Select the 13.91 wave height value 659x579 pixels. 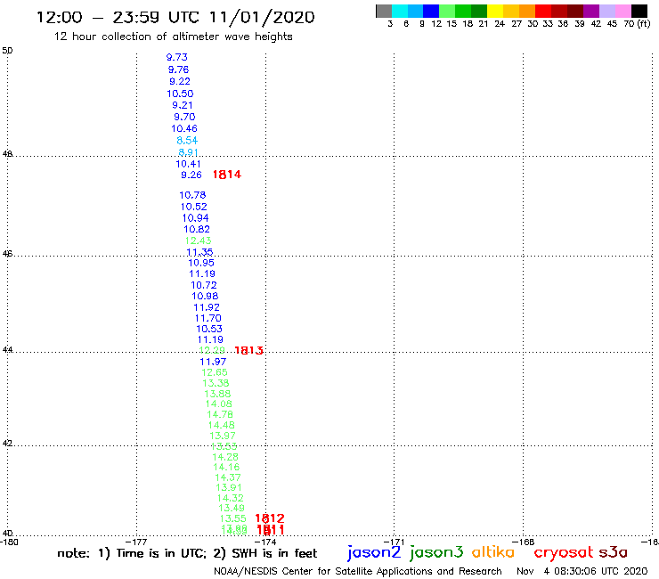[x=229, y=488]
